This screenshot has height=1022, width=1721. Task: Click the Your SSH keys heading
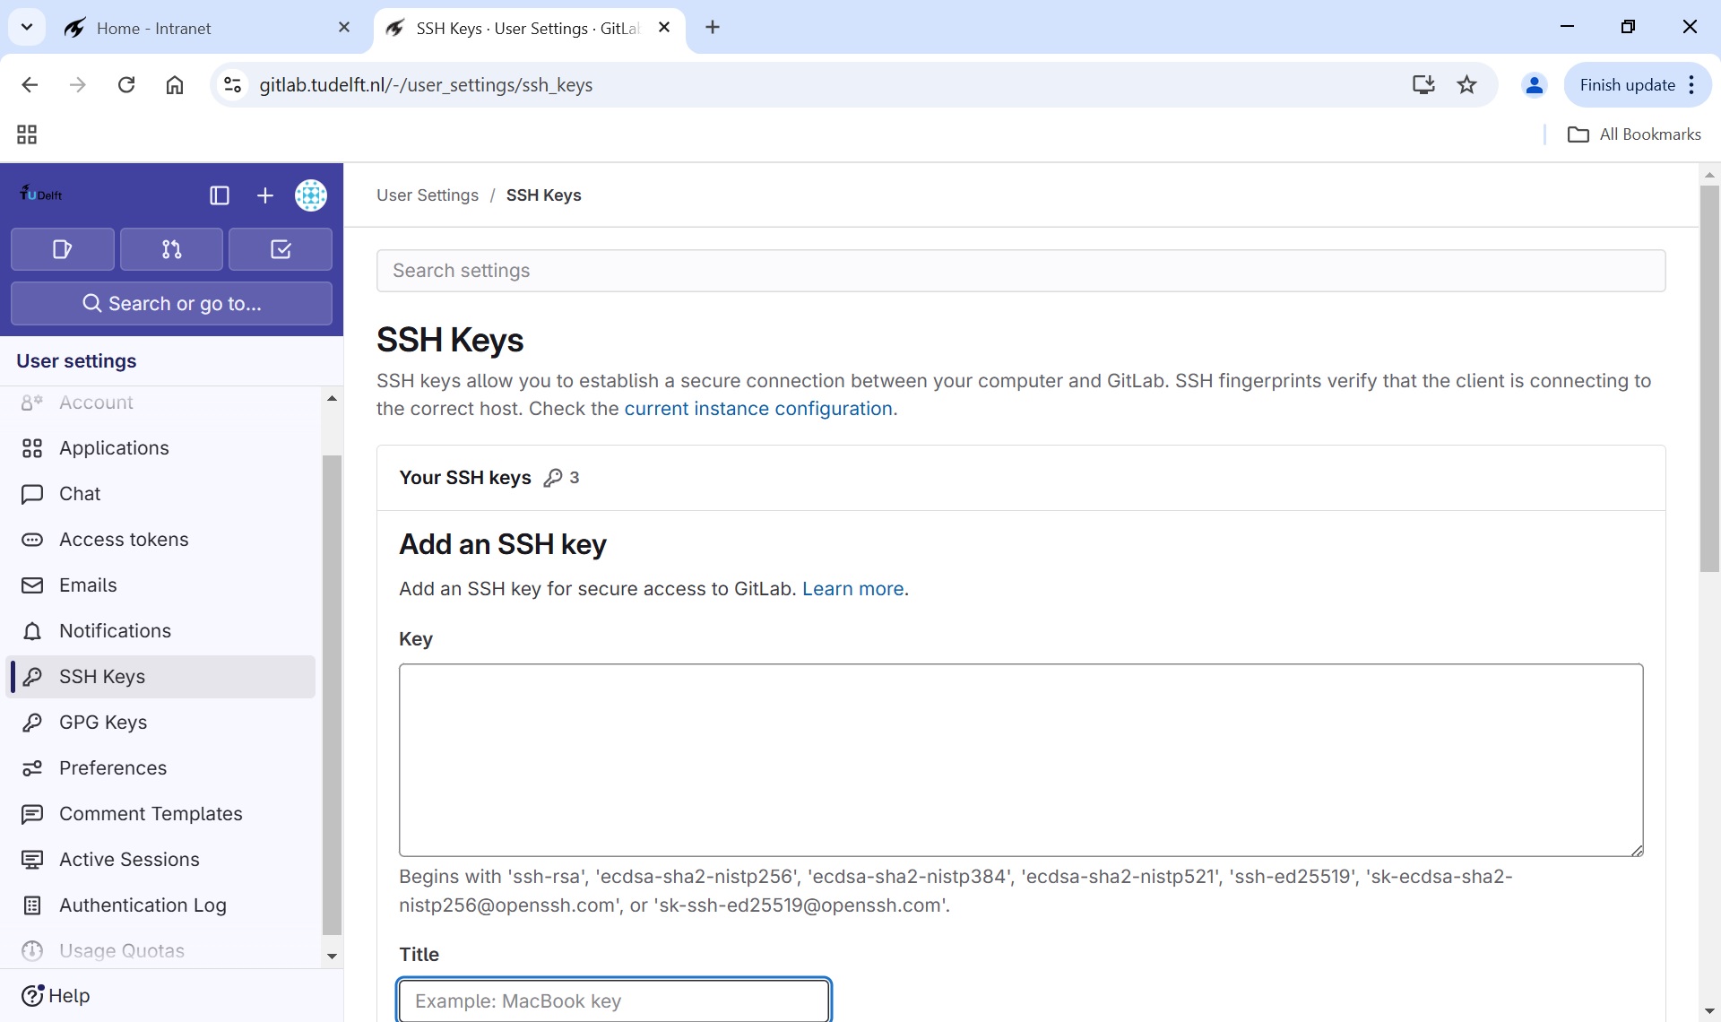[465, 478]
